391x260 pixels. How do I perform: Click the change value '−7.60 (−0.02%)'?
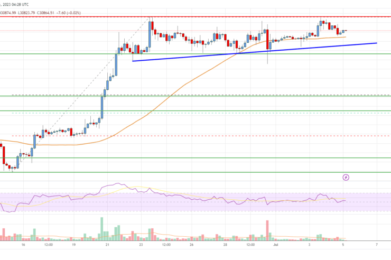(x=68, y=13)
